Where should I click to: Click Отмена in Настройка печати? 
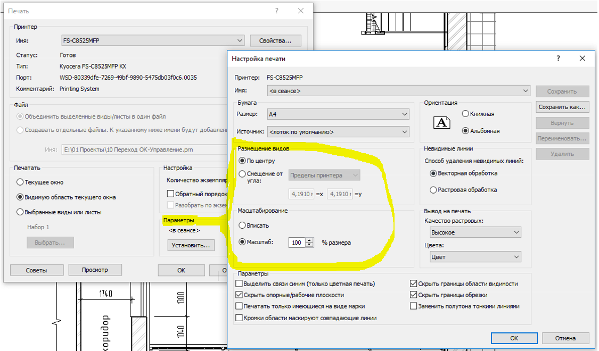click(565, 338)
